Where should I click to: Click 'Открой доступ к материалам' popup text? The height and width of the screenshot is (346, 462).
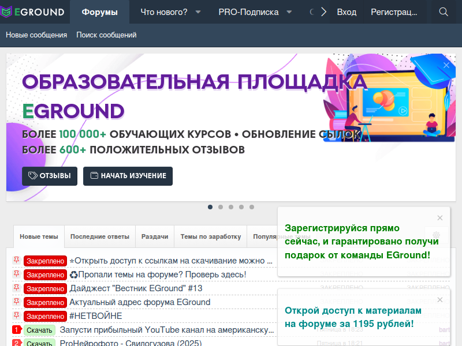pos(353,317)
